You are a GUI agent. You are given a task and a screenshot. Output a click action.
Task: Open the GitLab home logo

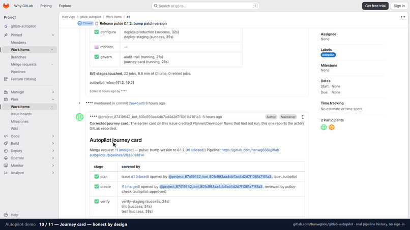pyautogui.click(x=6, y=6)
